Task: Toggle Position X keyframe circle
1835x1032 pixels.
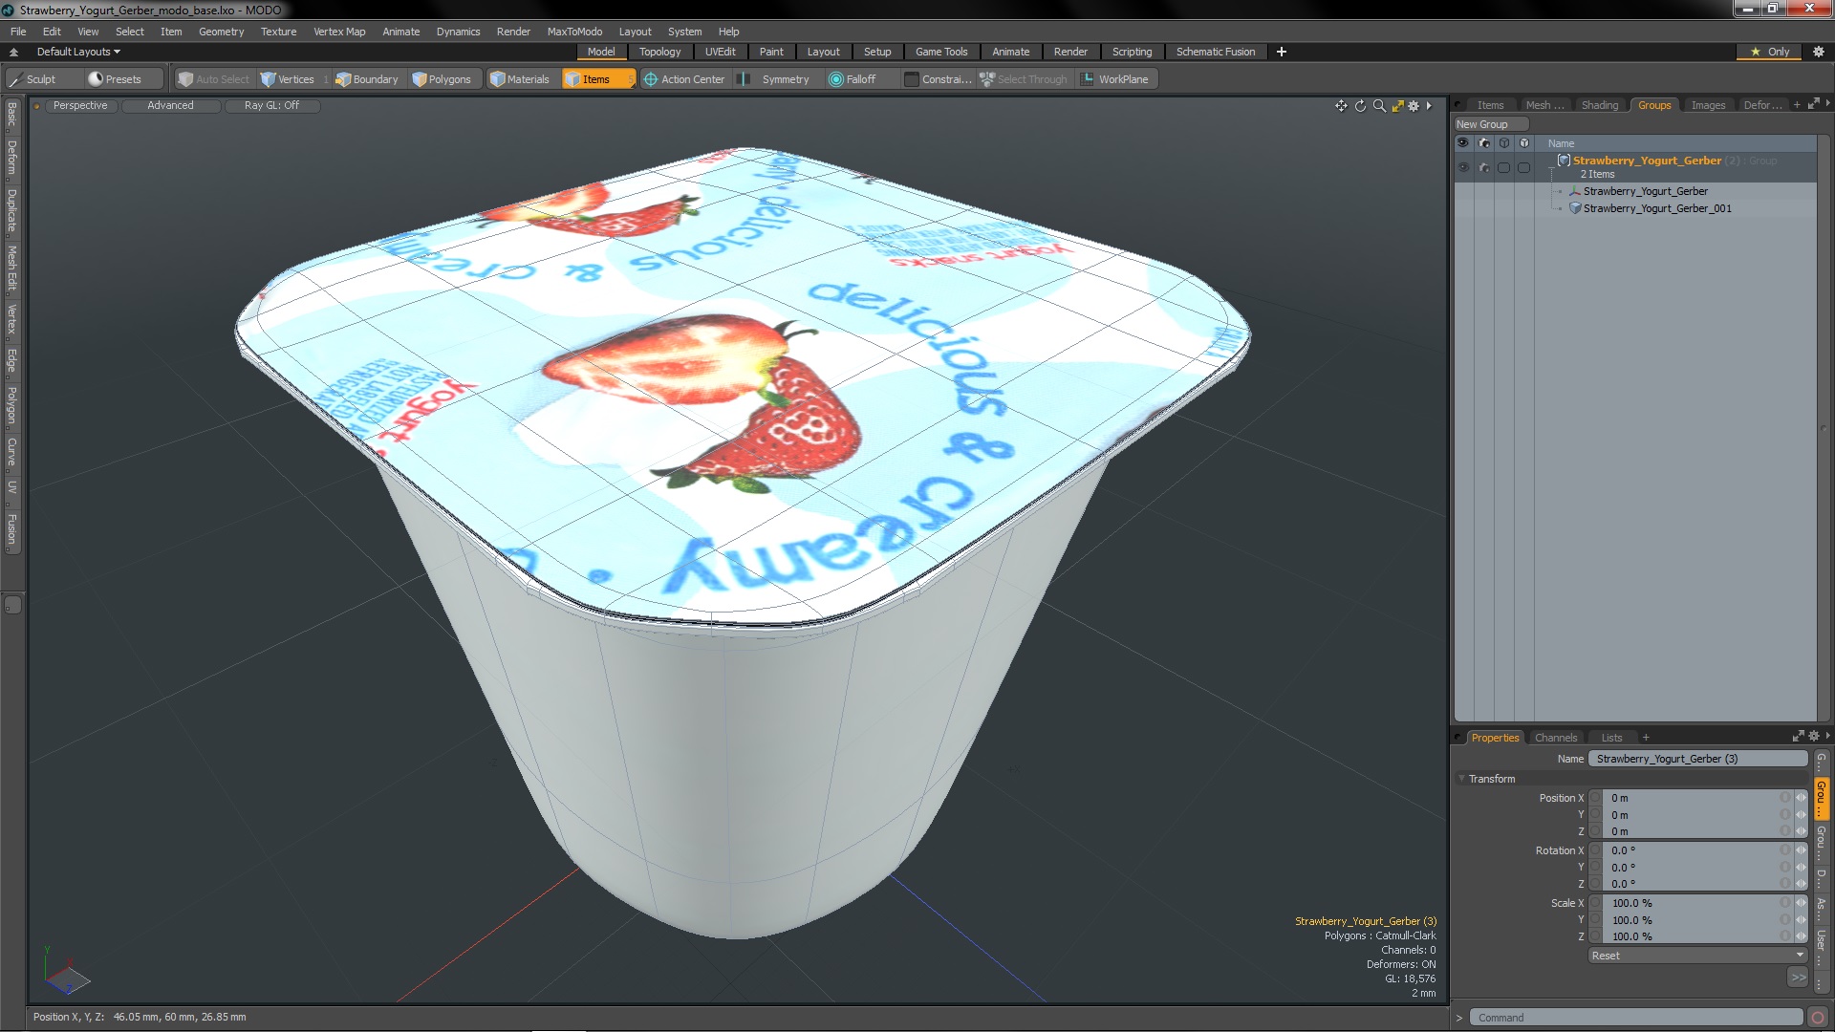Action: coord(1594,798)
